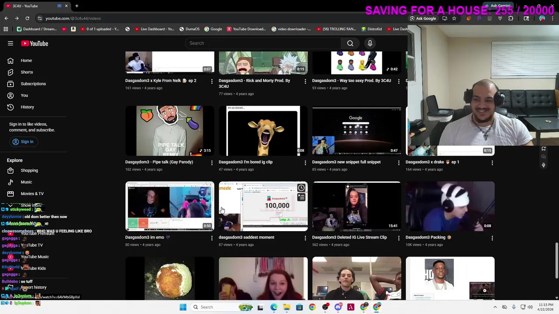Open dasgadsom3 saddest moment title link
Screen dimensions: 559x314
coord(246,237)
